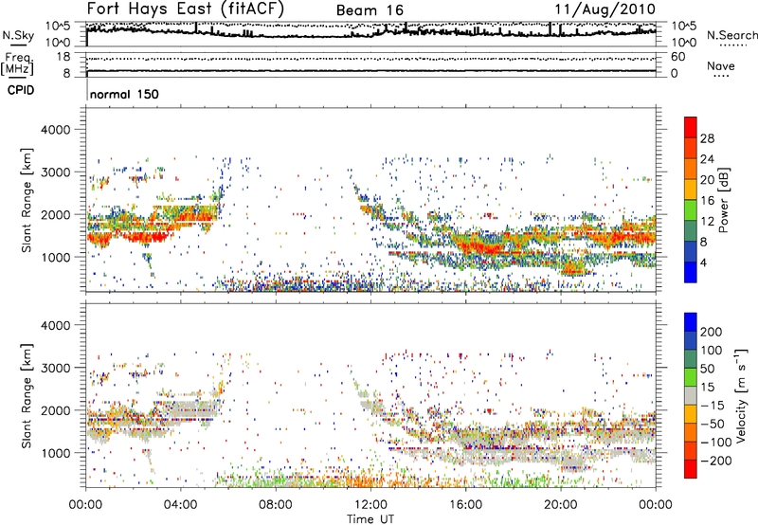Viewport: 758px width, 525px height.
Task: Select the '200' tick on Velocity colorbar
Action: coord(712,332)
